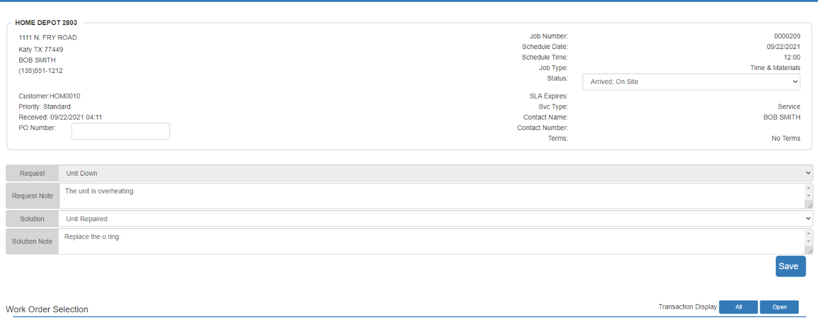Click the No Terms value
Image resolution: width=818 pixels, height=321 pixels.
786,138
